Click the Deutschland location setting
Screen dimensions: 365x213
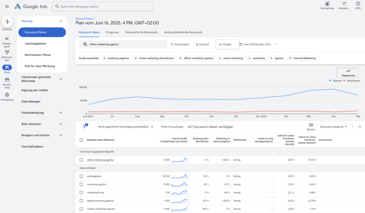180,44
